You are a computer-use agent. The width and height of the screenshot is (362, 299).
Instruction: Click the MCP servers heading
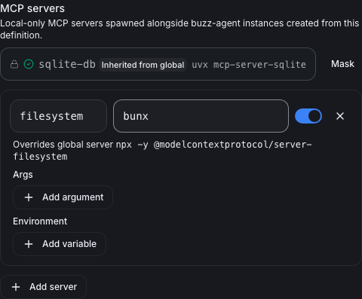pyautogui.click(x=32, y=8)
